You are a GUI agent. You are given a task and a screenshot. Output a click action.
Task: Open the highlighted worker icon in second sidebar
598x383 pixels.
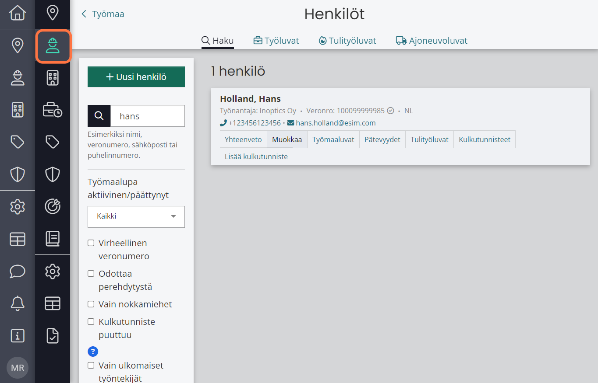pyautogui.click(x=53, y=46)
